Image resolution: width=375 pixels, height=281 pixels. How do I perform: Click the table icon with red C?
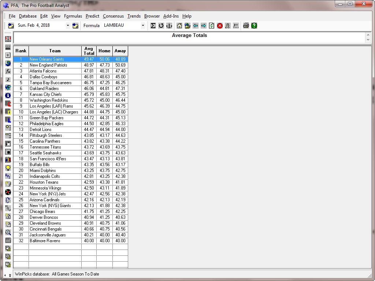pos(8,104)
